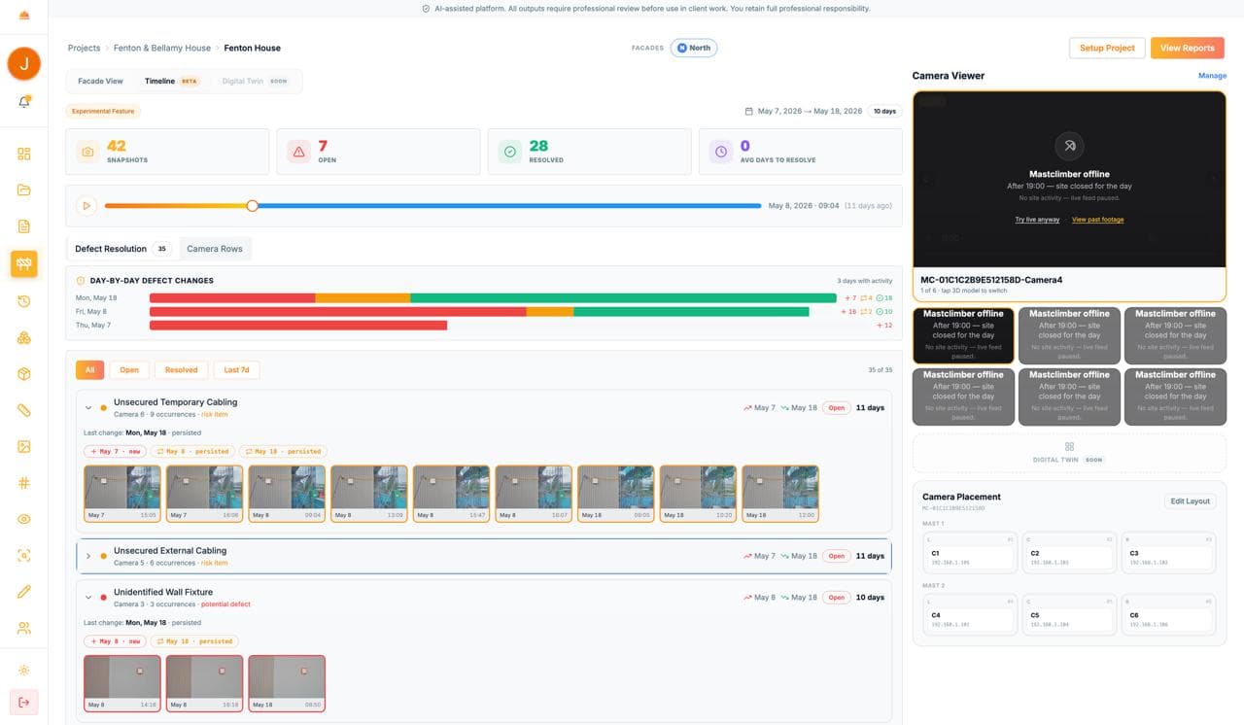Image resolution: width=1244 pixels, height=725 pixels.
Task: Open Fenton & Bellamy House breadcrumb
Action: click(x=162, y=48)
